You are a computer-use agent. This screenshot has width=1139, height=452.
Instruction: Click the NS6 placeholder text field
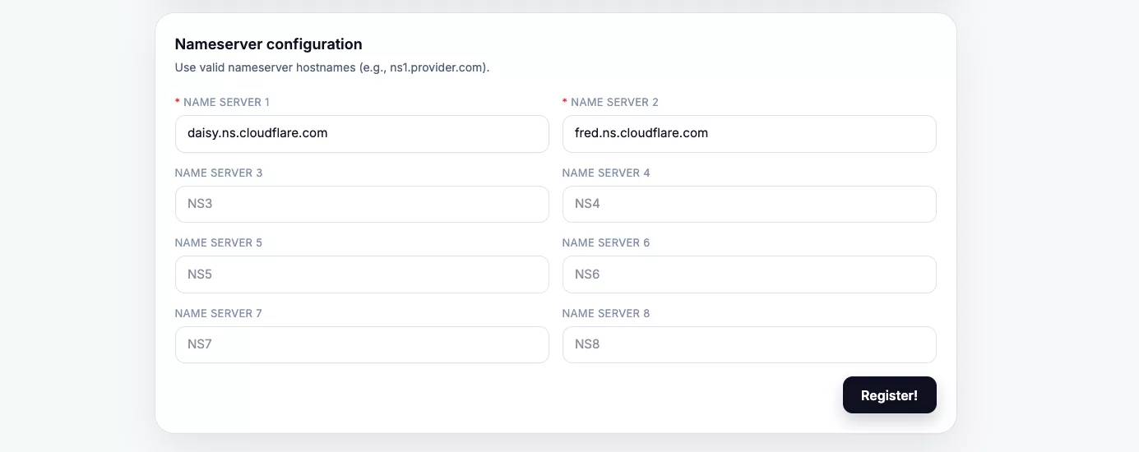[x=748, y=274]
